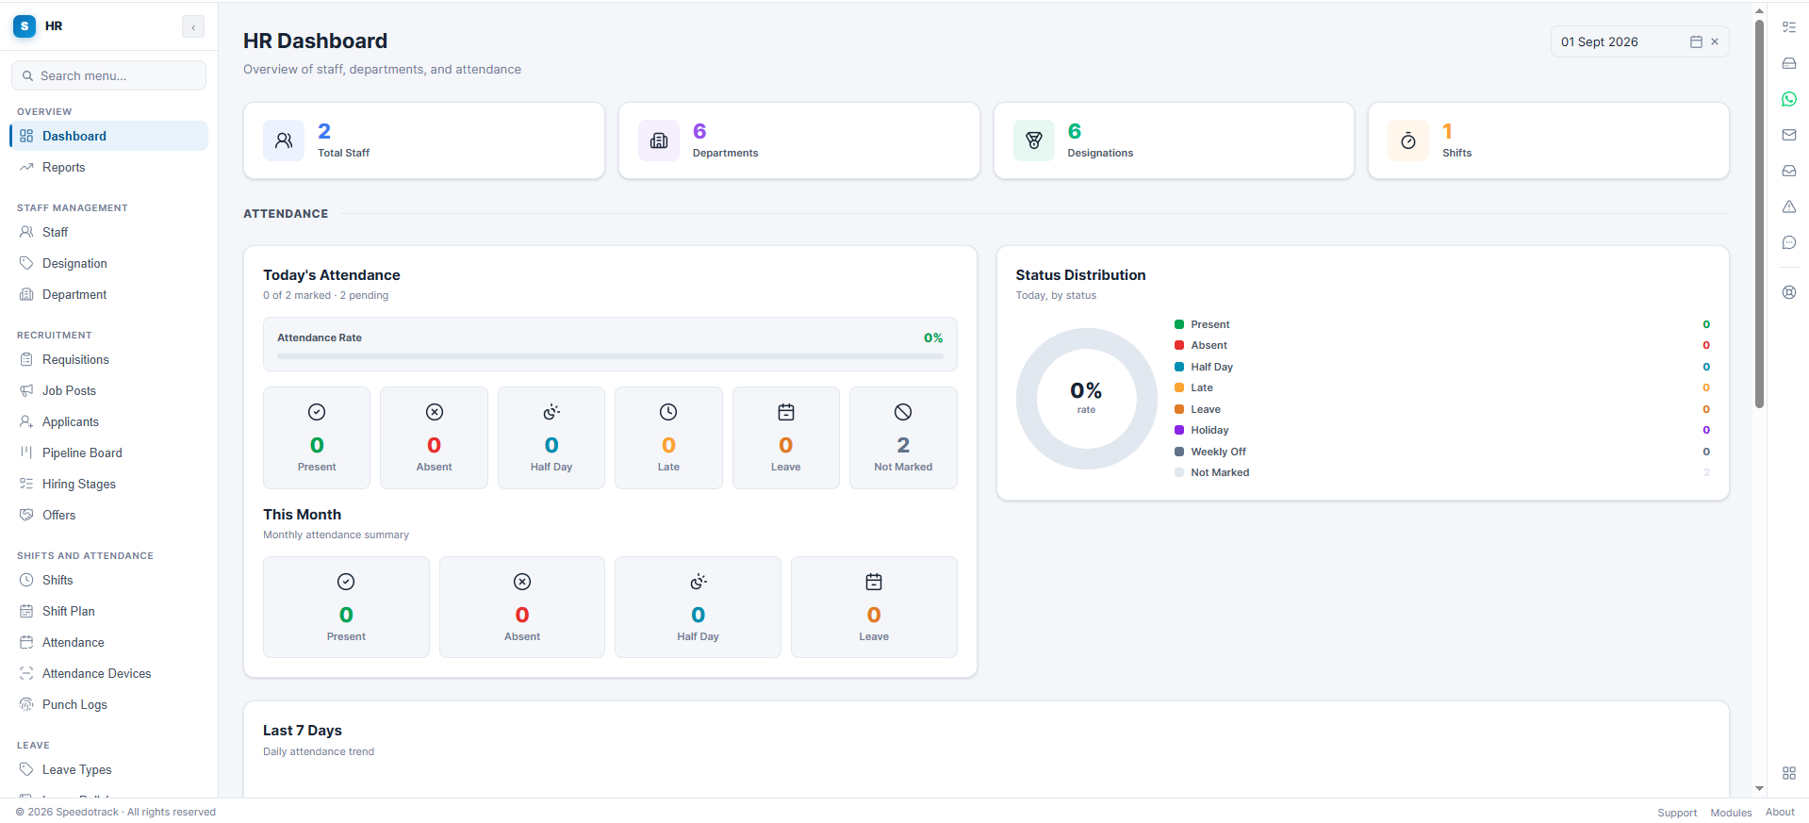Open the 01 Sept 2026 date picker
This screenshot has width=1809, height=823.
coord(1639,41)
